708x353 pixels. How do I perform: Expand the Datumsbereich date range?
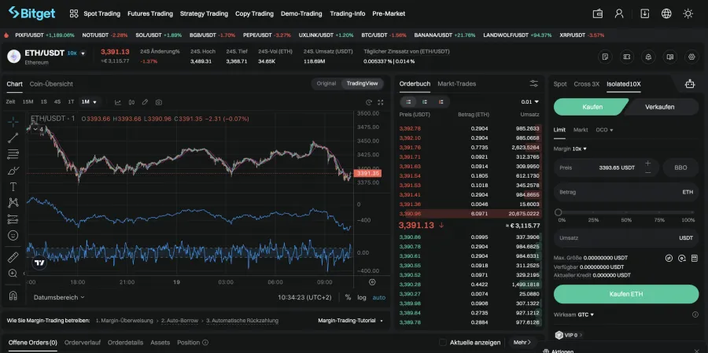coord(59,297)
